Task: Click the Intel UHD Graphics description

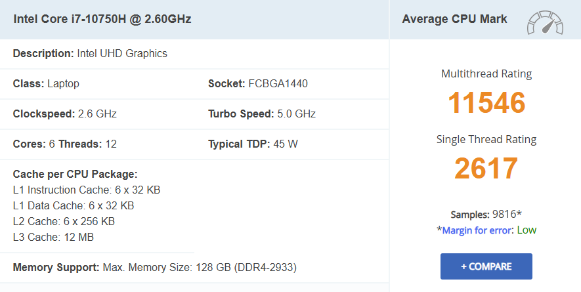Action: 122,53
